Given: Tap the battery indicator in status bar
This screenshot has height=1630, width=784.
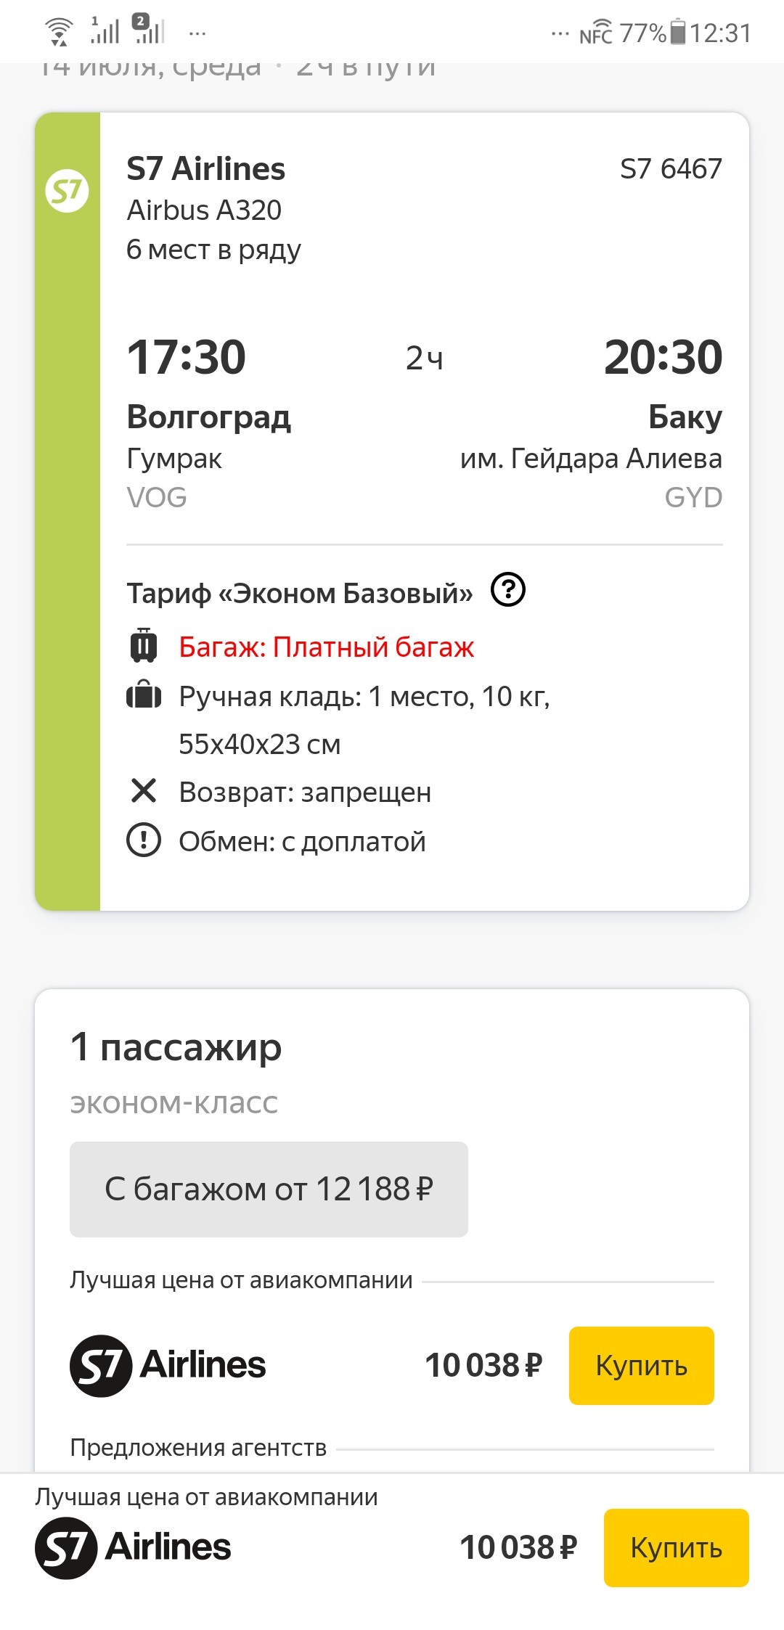Looking at the screenshot, I should pos(677,33).
